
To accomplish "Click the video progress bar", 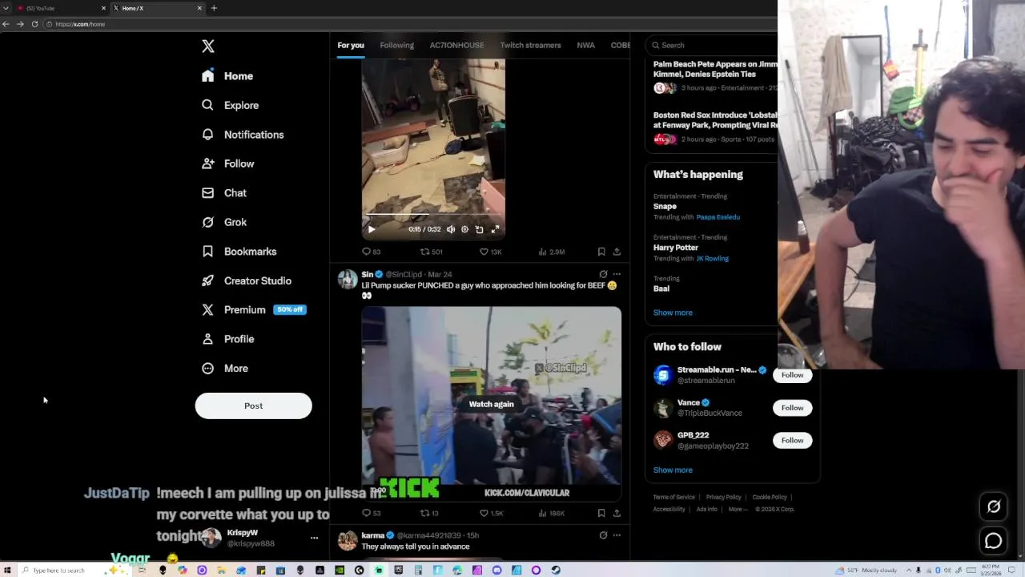I will pos(433,215).
